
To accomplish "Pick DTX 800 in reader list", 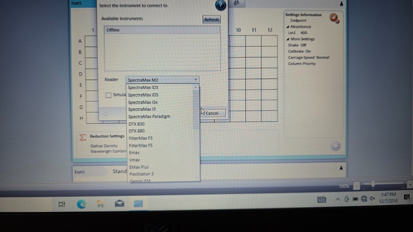I will [136, 124].
